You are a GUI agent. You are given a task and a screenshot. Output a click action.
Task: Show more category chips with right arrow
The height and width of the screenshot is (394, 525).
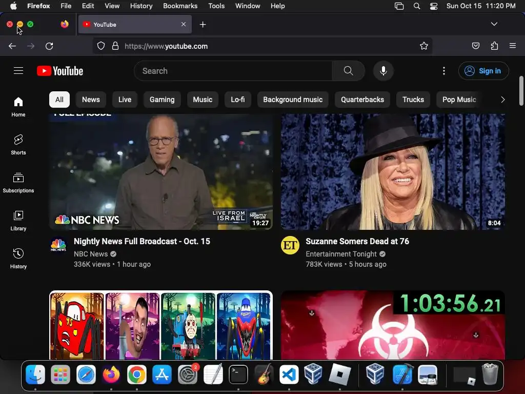502,100
